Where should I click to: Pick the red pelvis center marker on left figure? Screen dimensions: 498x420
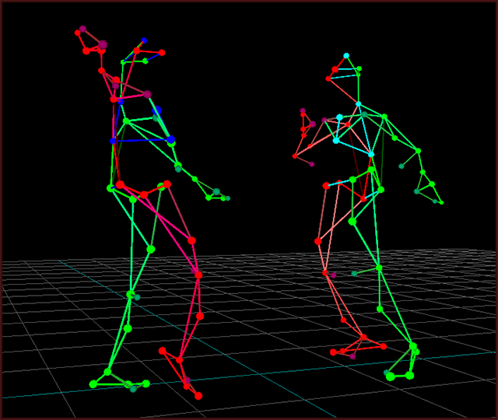point(143,194)
